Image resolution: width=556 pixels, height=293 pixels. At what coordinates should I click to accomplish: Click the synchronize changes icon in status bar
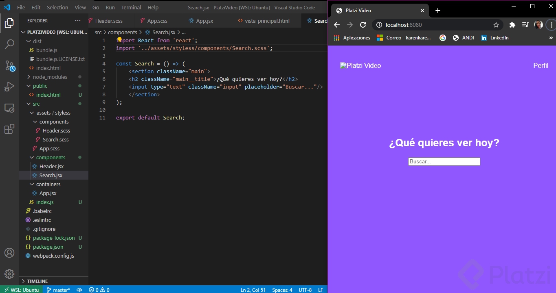79,290
